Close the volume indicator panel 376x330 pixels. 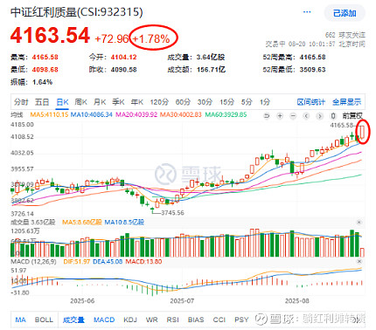point(359,223)
